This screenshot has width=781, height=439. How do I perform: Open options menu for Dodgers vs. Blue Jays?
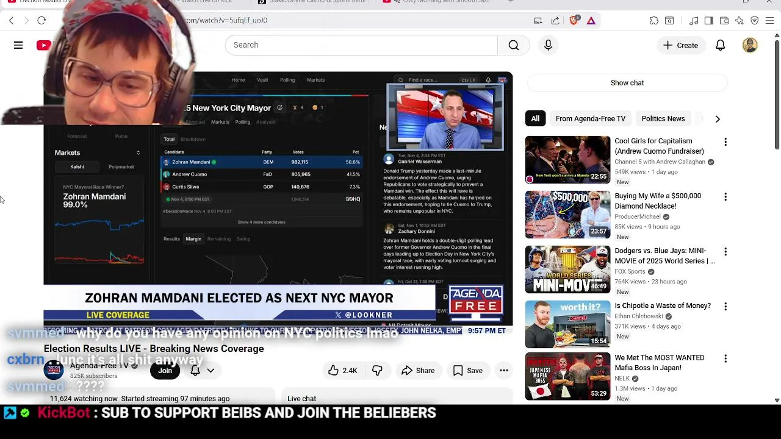point(725,252)
